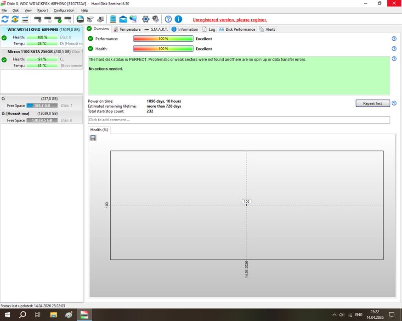Open the Windows Start menu
This screenshot has width=402, height=321.
(x=7, y=315)
